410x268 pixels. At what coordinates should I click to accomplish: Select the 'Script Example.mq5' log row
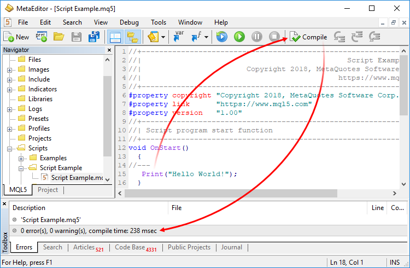pyautogui.click(x=208, y=219)
